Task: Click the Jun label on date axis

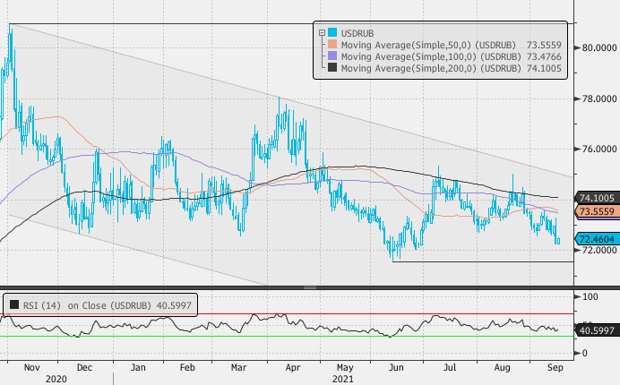Action: pos(393,367)
